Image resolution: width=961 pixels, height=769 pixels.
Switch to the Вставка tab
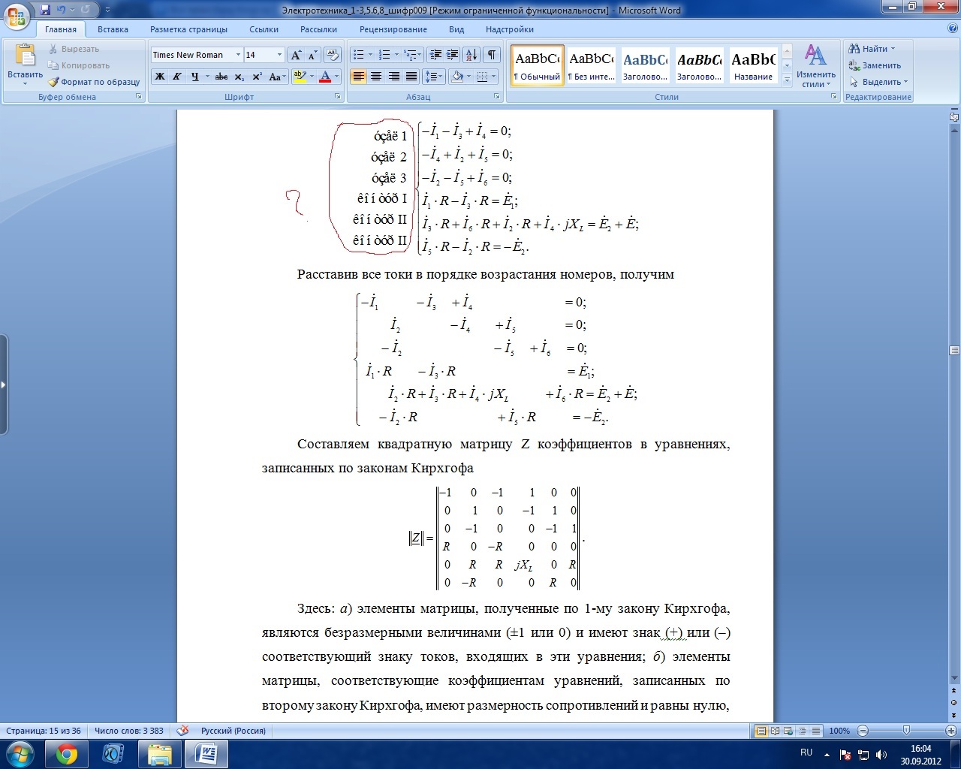pos(113,29)
